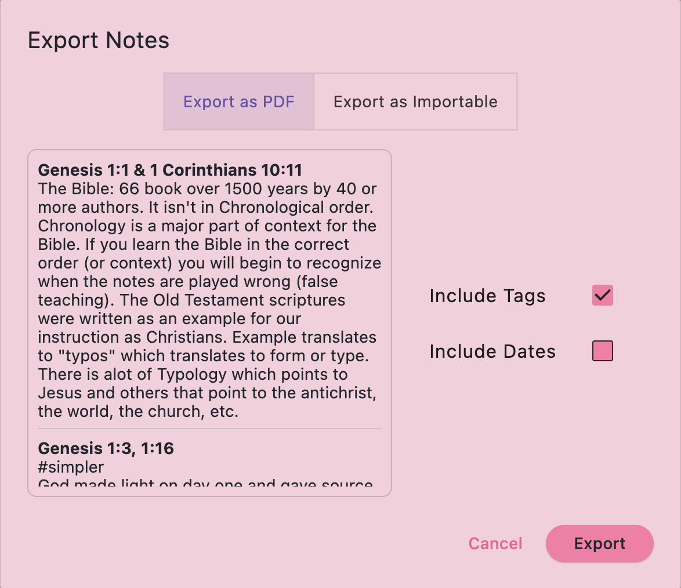Switch to the Export as Importable tab
Viewport: 681px width, 588px height.
tap(415, 101)
